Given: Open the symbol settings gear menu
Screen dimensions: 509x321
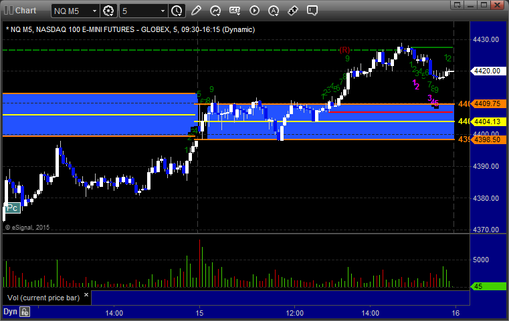Looking at the screenshot, I should (108, 11).
